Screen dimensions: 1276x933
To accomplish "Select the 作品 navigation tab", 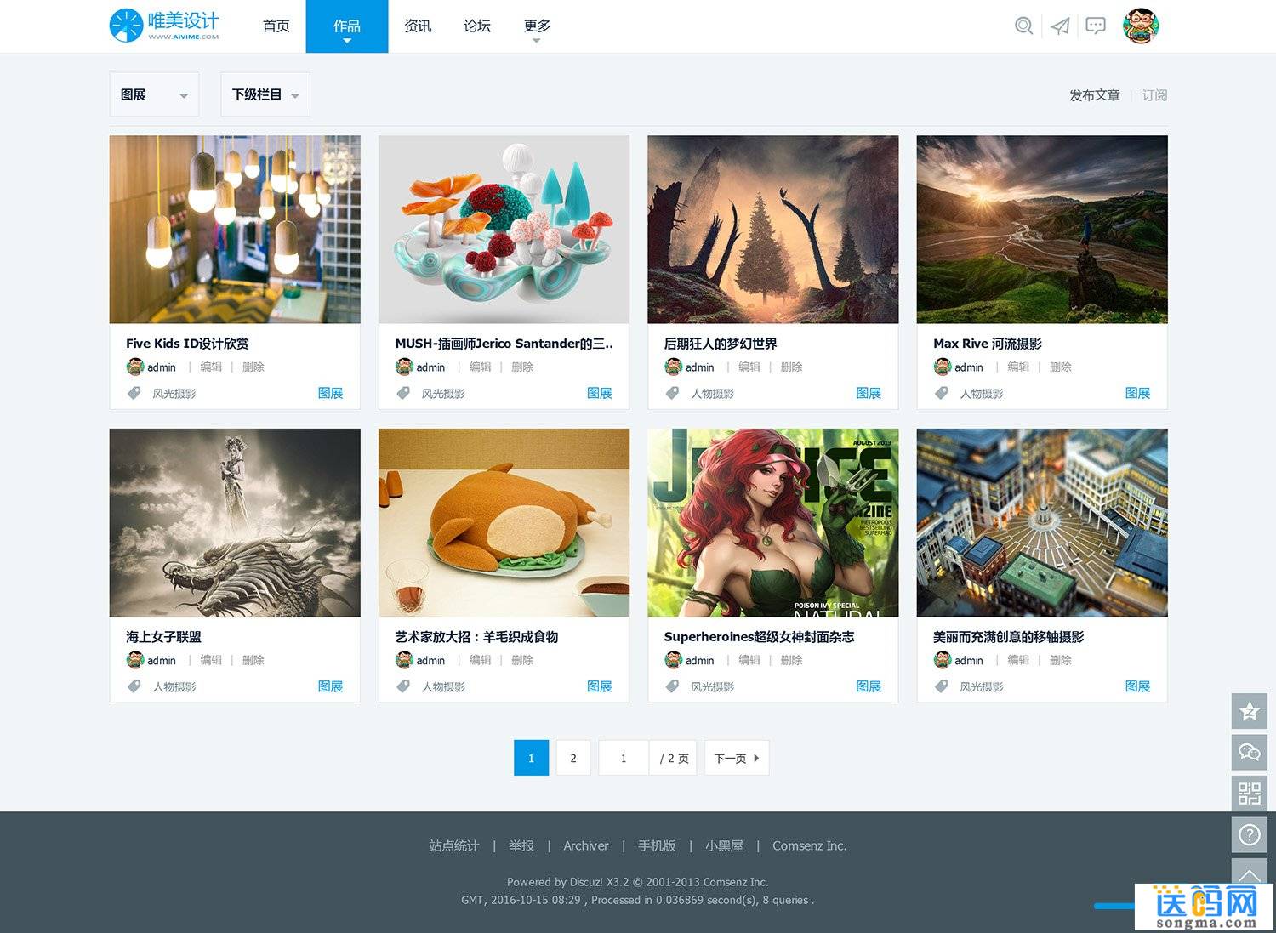I will [347, 26].
